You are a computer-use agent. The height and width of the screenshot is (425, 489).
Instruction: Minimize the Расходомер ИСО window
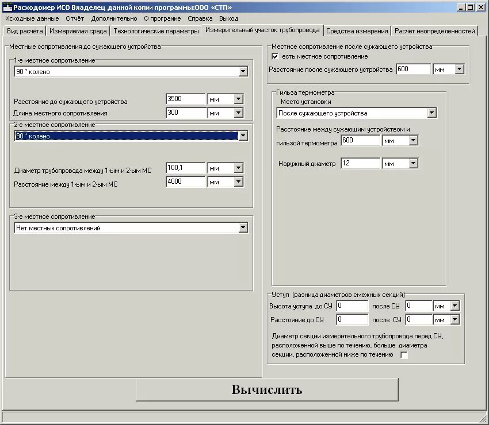point(461,7)
